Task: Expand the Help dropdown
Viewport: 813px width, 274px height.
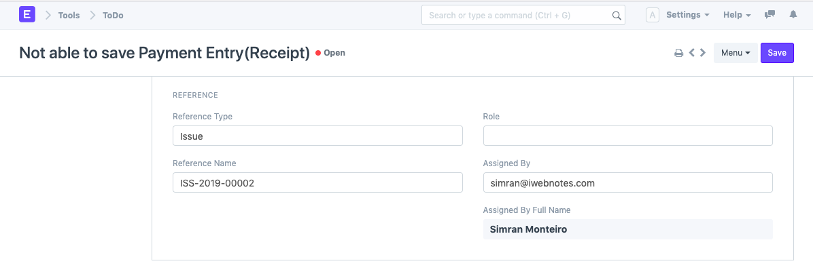Action: point(737,15)
